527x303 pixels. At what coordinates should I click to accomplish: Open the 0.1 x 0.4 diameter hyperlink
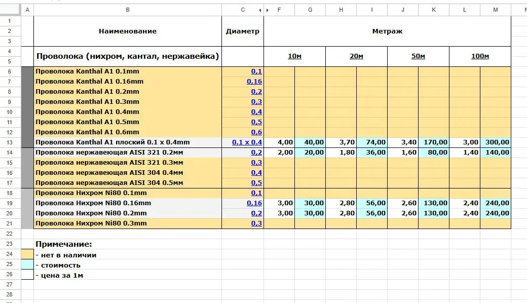coord(246,142)
